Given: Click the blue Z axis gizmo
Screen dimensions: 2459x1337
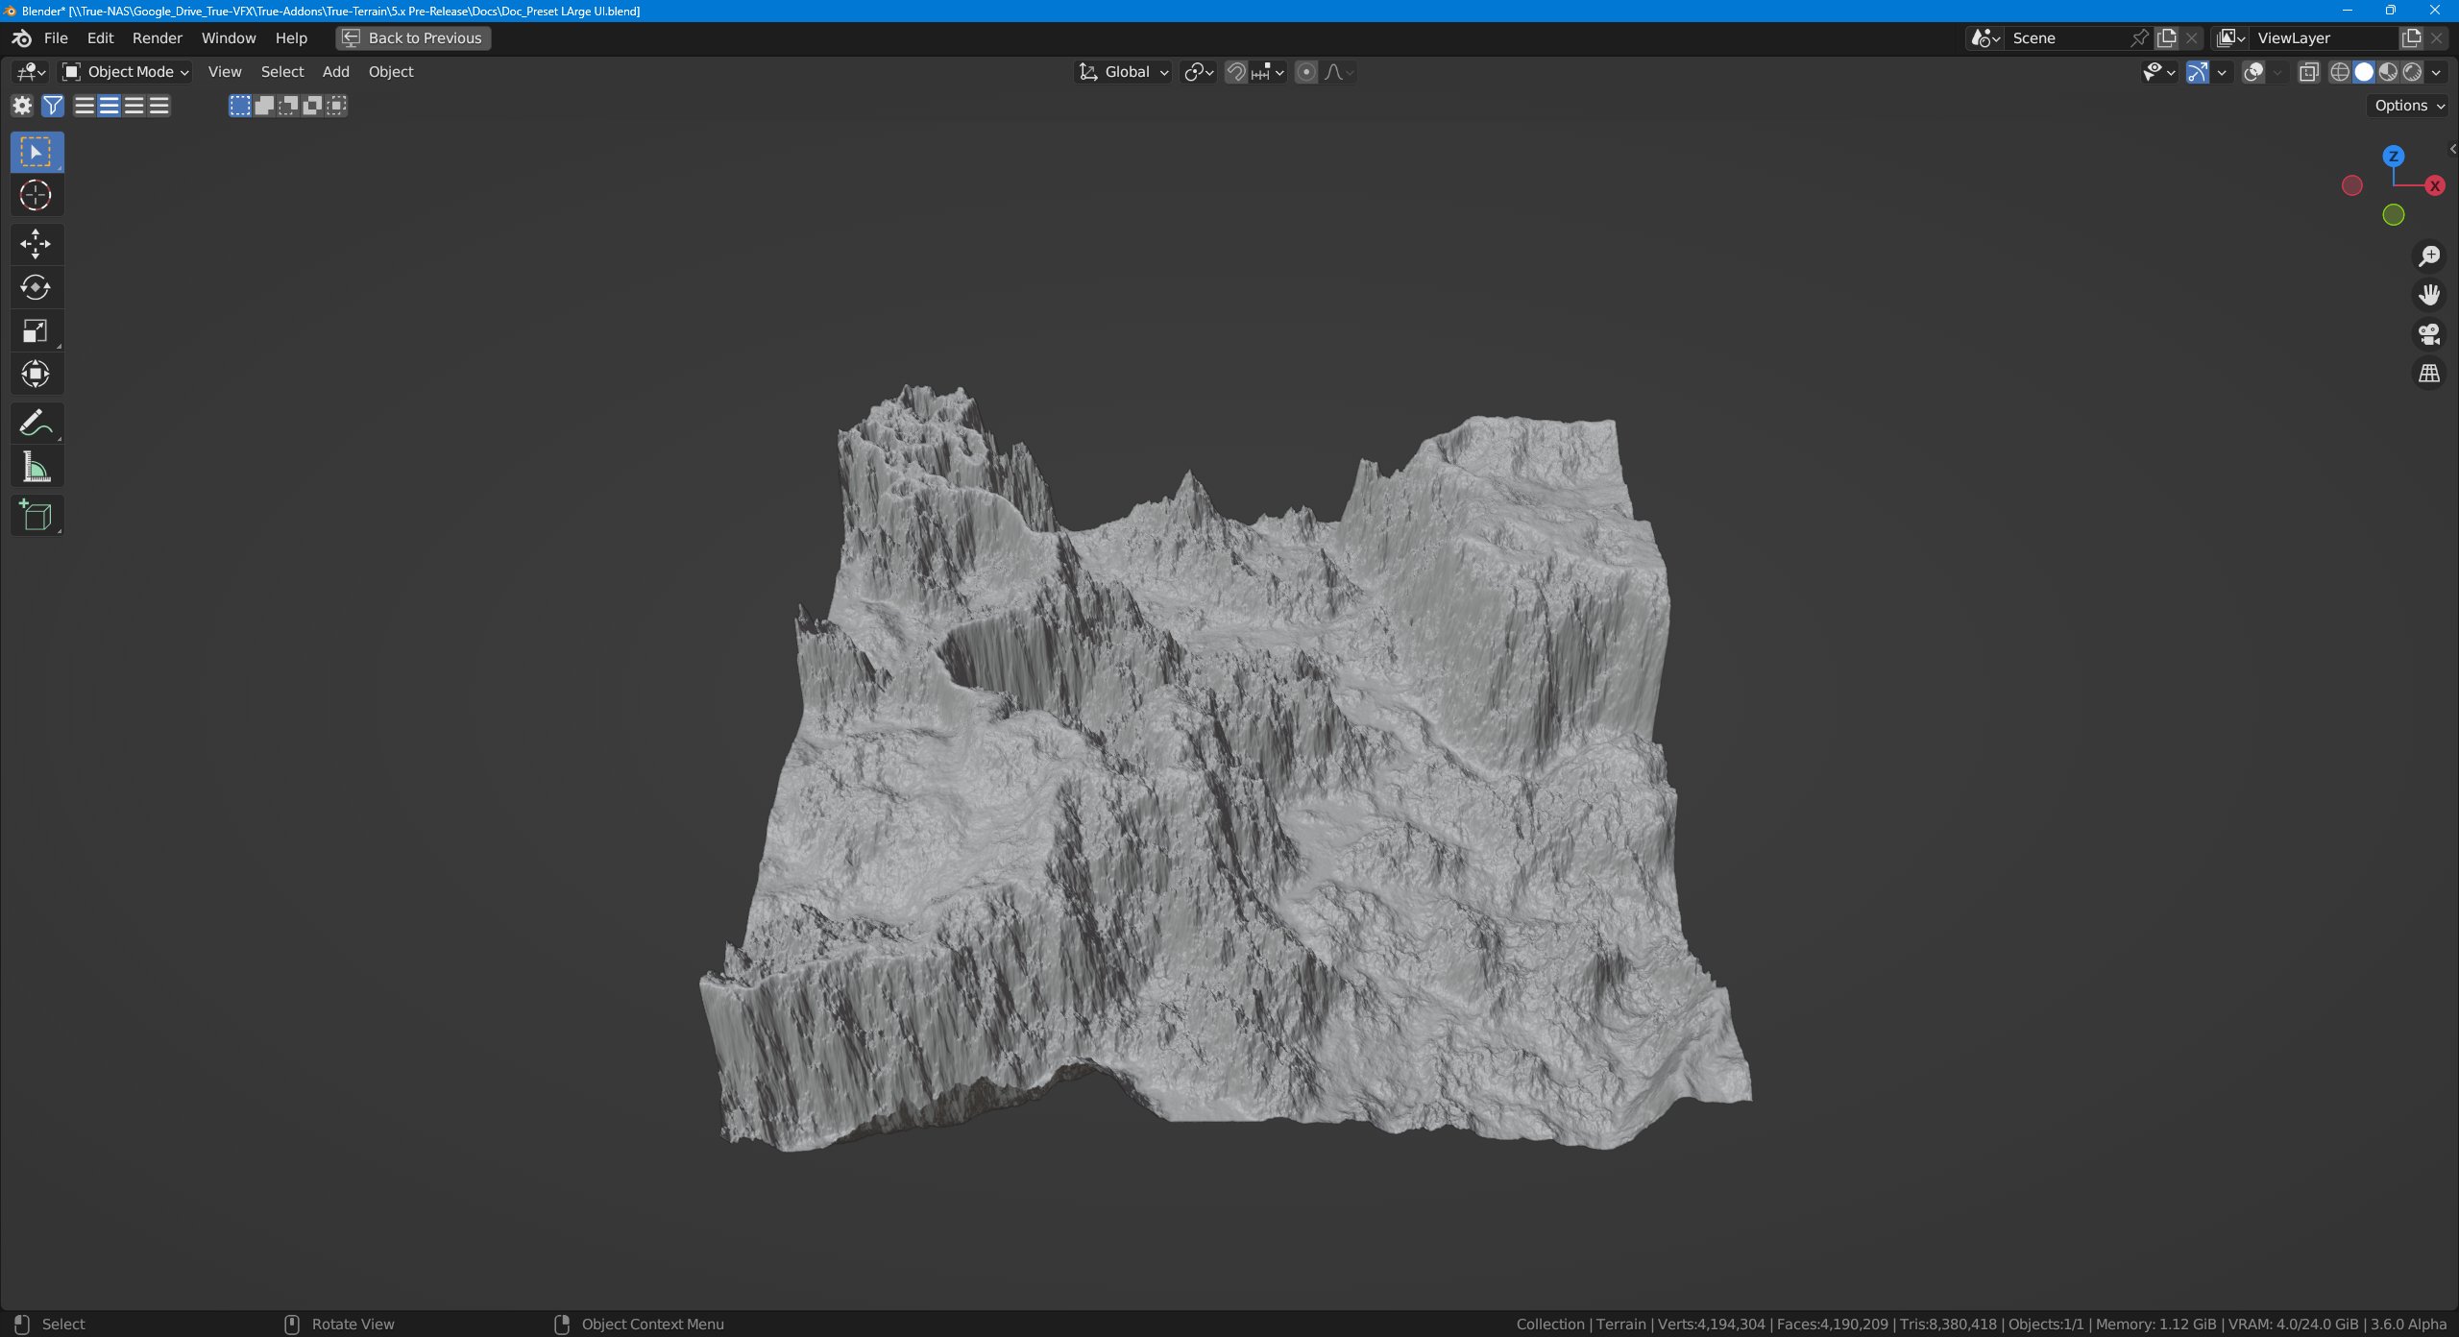Looking at the screenshot, I should coord(2393,156).
